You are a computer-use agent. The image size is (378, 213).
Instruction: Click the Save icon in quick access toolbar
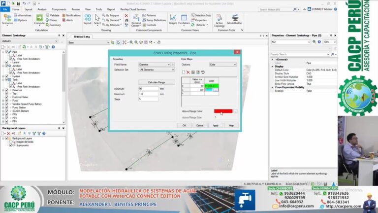[x=18, y=3]
